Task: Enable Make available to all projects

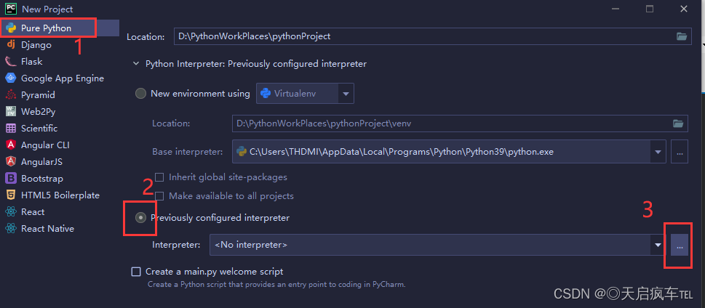Action: (159, 196)
